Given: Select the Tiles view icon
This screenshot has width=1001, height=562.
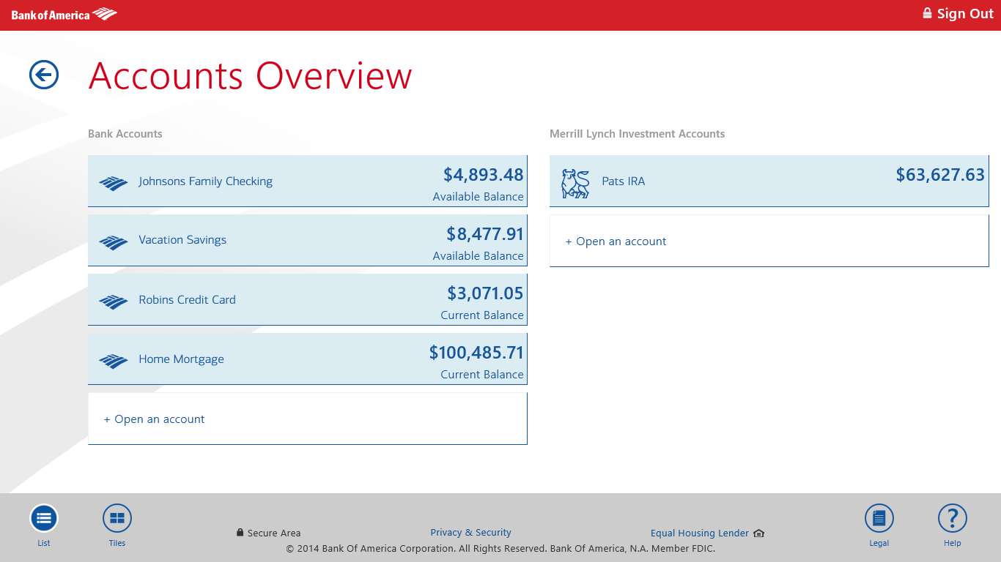Looking at the screenshot, I should coord(117,517).
